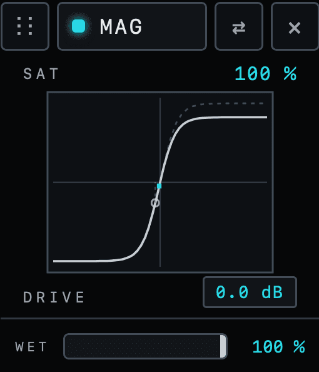The height and width of the screenshot is (372, 319).
Task: Click the drag handle dots icon
Action: [x=25, y=26]
